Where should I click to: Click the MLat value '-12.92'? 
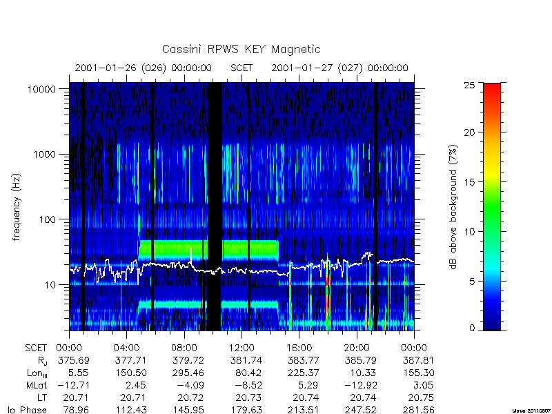(360, 386)
